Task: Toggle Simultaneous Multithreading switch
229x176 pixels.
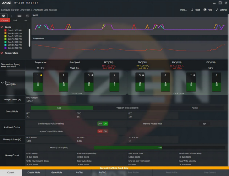Action: [x=103, y=124]
